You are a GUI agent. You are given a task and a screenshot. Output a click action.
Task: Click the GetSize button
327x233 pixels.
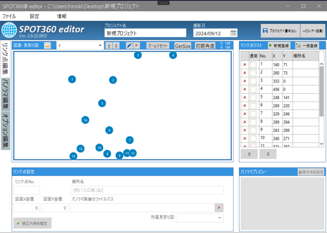pyautogui.click(x=183, y=46)
